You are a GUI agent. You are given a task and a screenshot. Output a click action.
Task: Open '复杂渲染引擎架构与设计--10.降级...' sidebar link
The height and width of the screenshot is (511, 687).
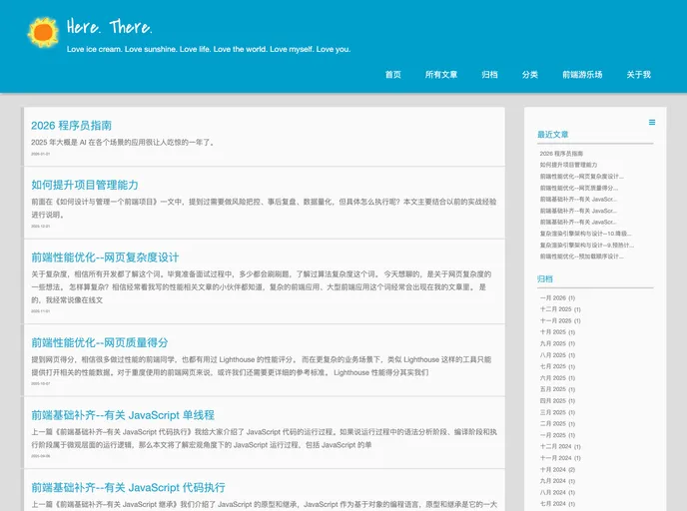coord(585,234)
